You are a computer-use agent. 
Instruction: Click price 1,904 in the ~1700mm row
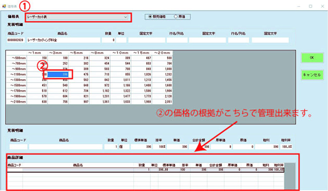(x=162, y=91)
